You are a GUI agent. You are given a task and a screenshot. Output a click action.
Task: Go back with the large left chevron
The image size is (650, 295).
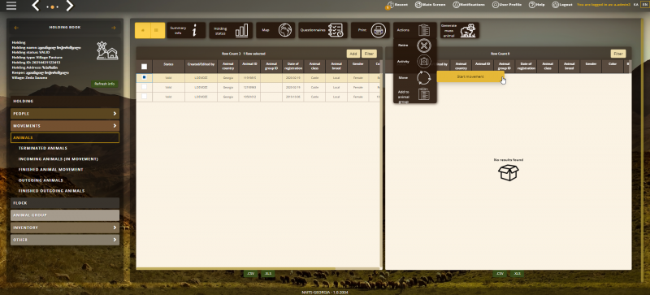(36, 6)
